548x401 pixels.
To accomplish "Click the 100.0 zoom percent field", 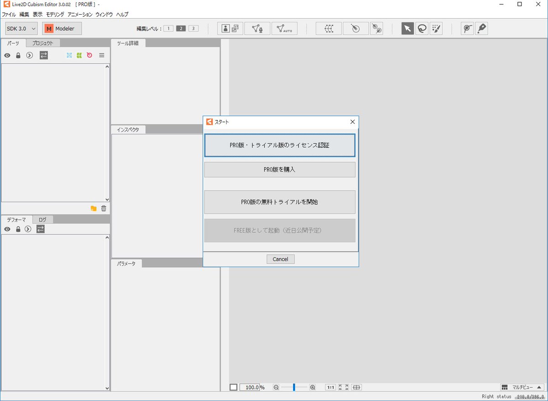I will pyautogui.click(x=249, y=387).
